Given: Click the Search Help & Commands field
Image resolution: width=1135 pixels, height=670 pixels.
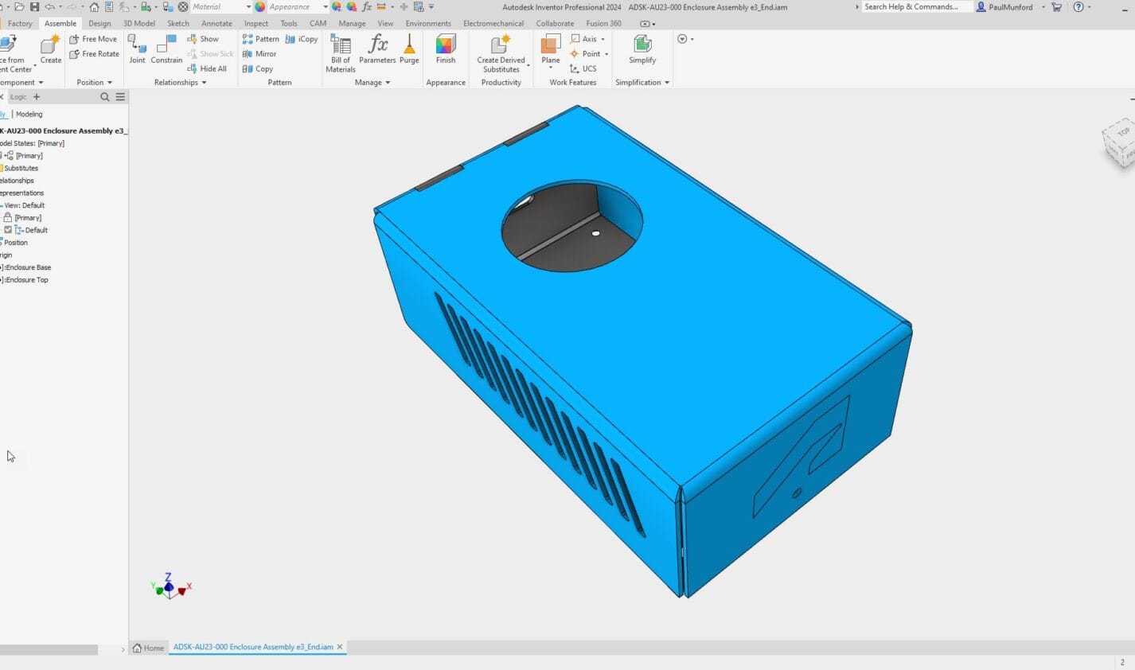Looking at the screenshot, I should click(x=915, y=7).
